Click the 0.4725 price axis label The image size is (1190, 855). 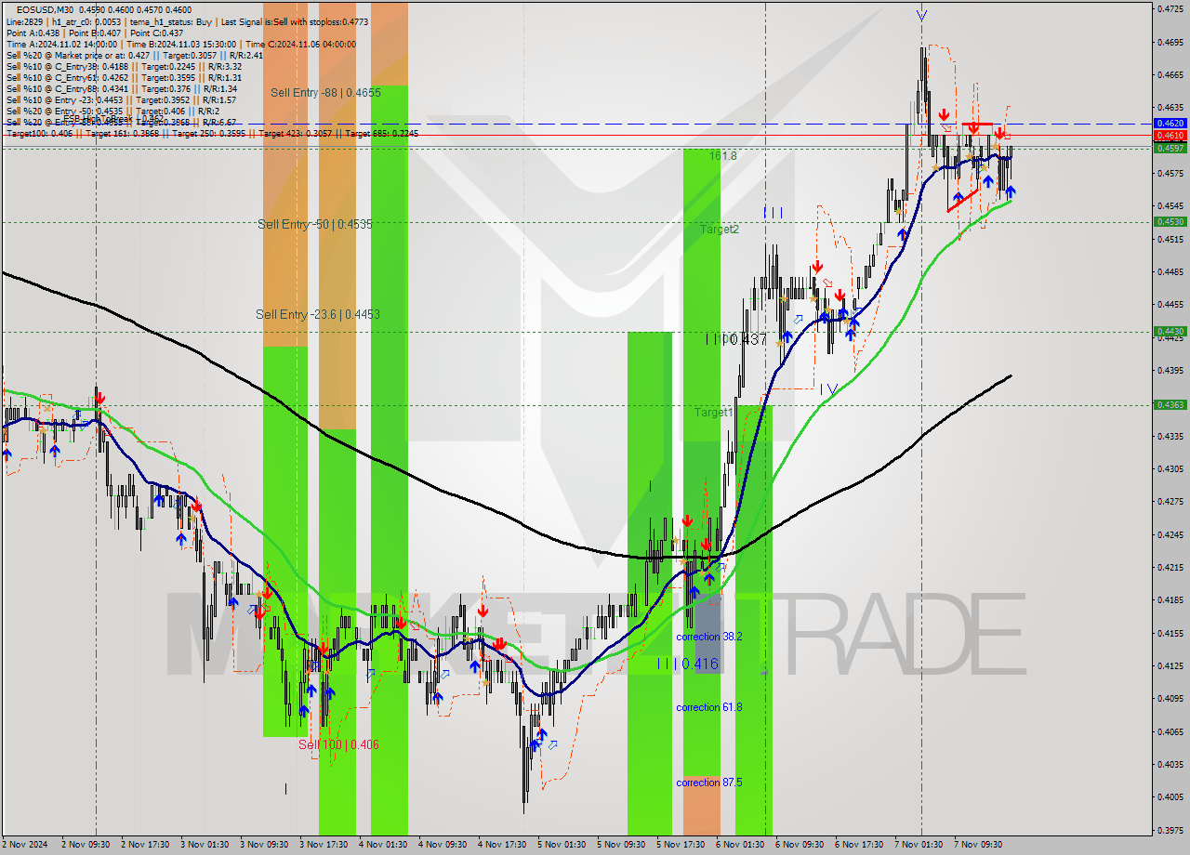tap(1169, 9)
